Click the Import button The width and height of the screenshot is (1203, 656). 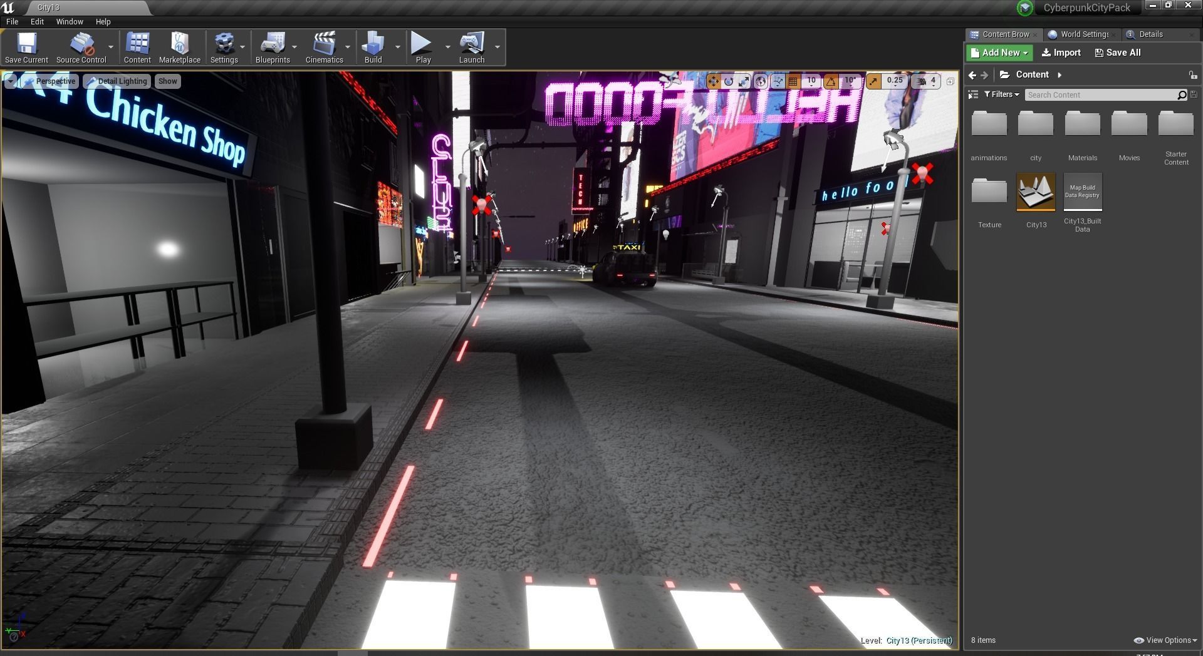[1061, 53]
